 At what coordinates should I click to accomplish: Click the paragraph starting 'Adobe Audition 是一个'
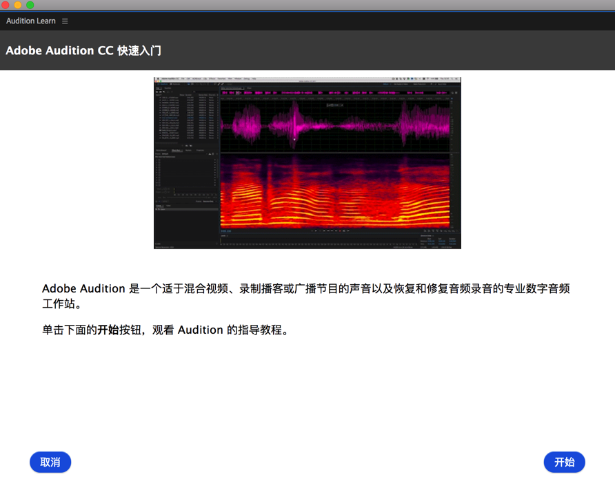pos(306,296)
